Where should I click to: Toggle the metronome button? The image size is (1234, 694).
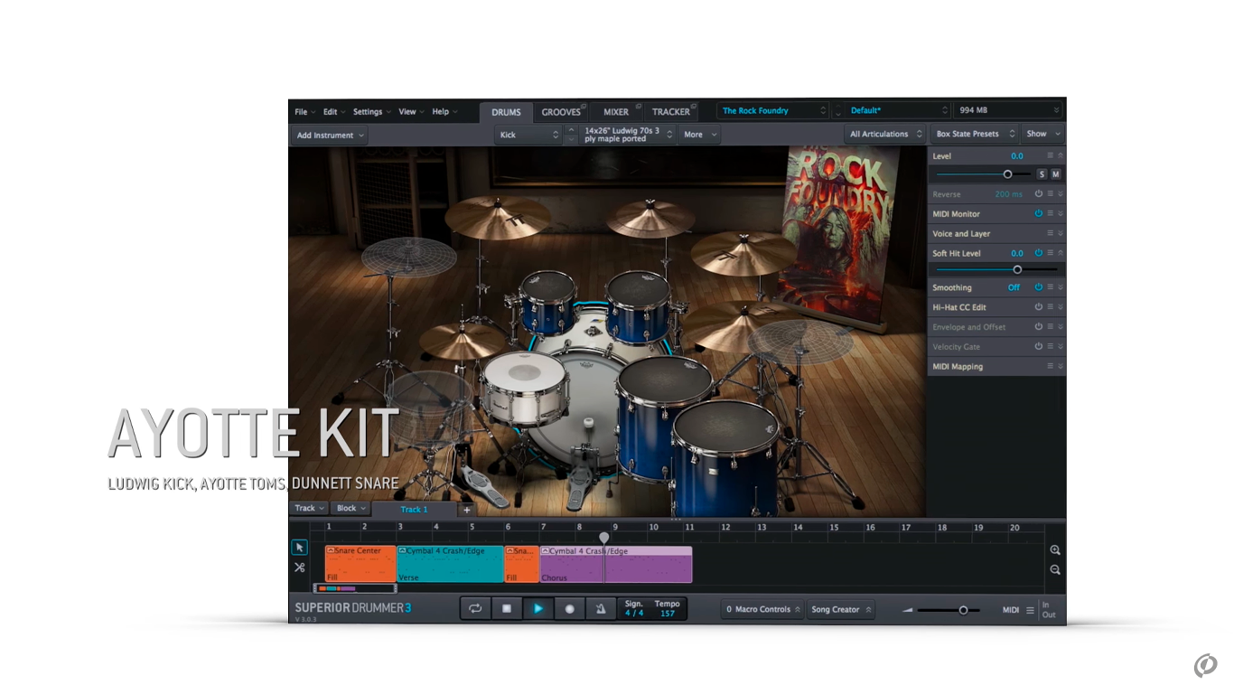click(600, 609)
